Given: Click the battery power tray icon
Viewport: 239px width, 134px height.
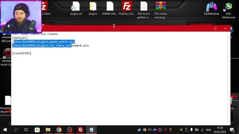Looking at the screenshot, I should click(197, 130).
